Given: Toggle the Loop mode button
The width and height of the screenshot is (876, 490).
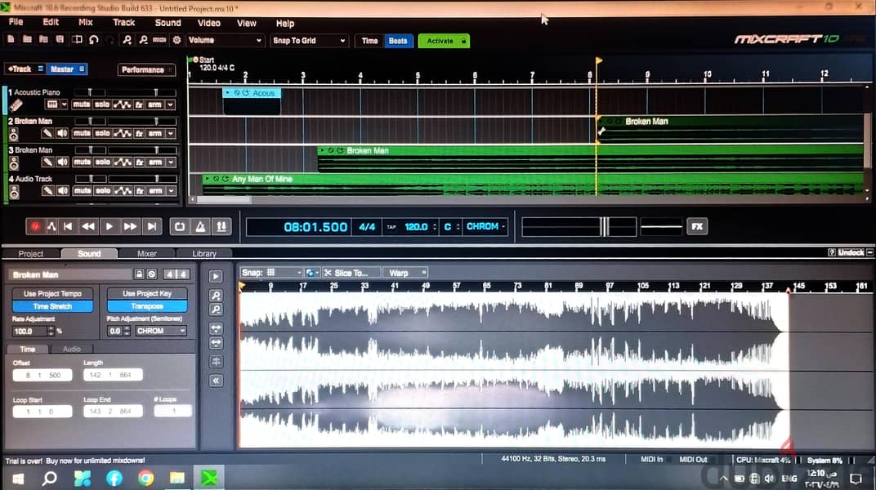Looking at the screenshot, I should [179, 226].
